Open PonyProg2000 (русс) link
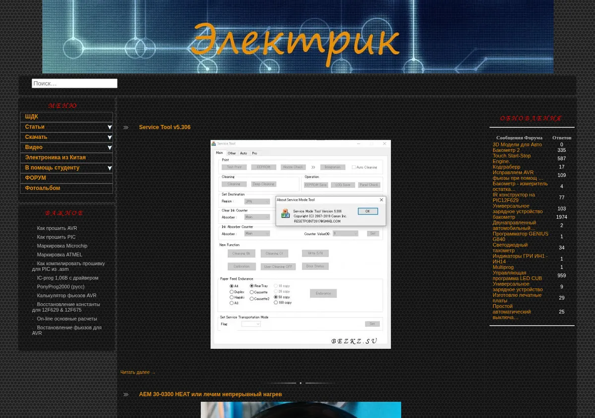 coord(60,287)
